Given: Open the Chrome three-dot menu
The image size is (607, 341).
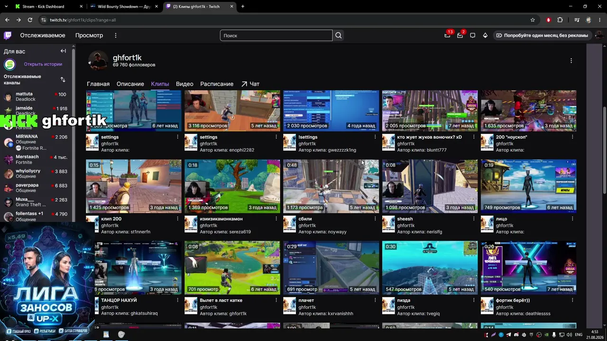Looking at the screenshot, I should tap(600, 20).
